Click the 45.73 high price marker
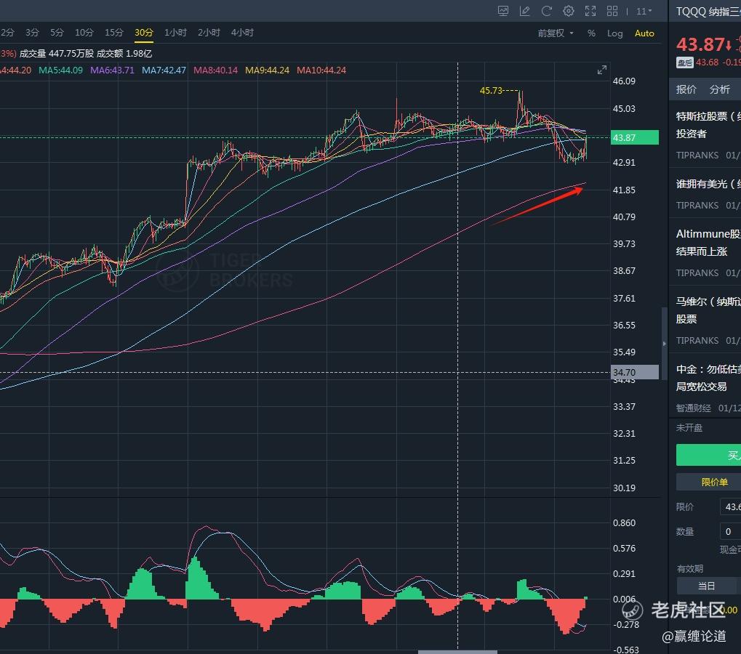Viewport: 741px width, 654px height. pyautogui.click(x=491, y=90)
